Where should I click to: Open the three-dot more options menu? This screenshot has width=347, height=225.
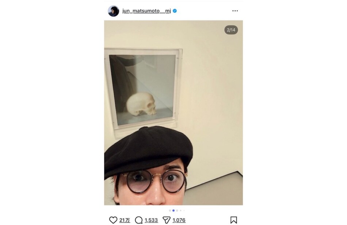point(235,11)
